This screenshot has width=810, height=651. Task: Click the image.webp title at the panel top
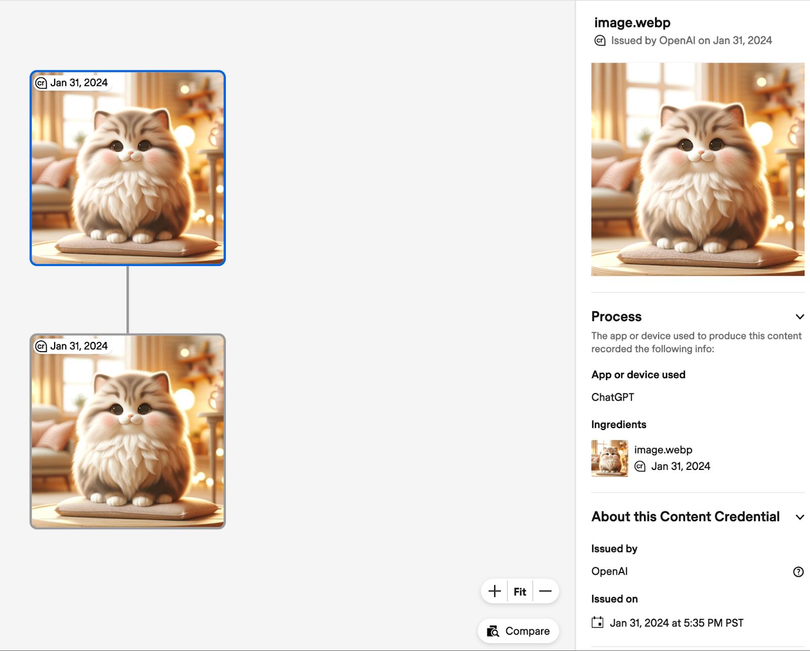coord(632,22)
